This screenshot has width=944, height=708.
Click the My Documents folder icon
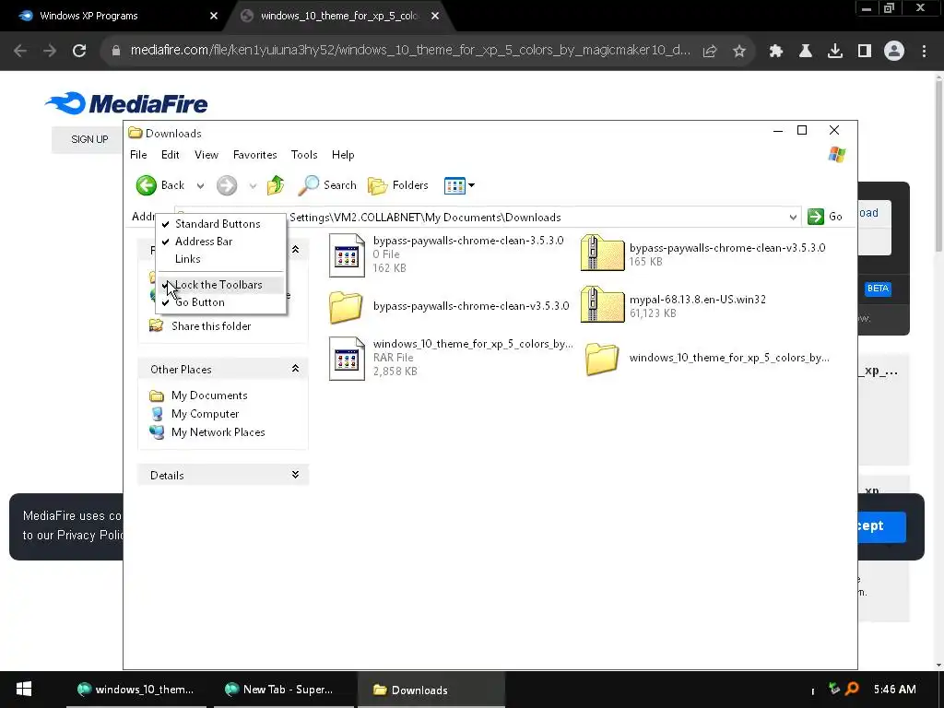pos(157,395)
